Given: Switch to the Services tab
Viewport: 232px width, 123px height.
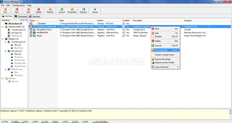Looking at the screenshot, I should [34, 16].
